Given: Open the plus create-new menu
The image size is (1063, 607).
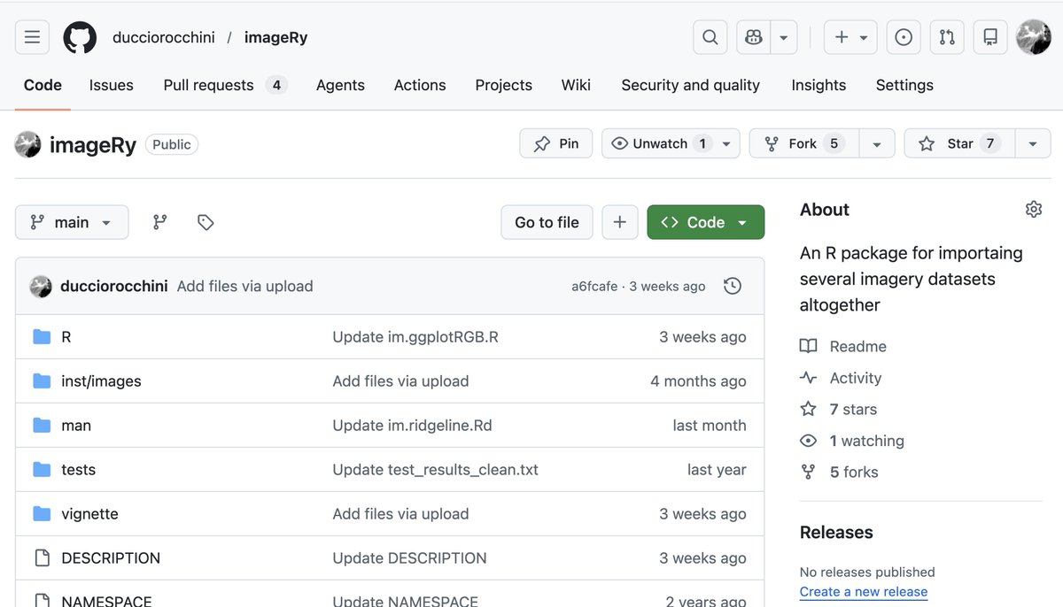Looking at the screenshot, I should [x=850, y=37].
